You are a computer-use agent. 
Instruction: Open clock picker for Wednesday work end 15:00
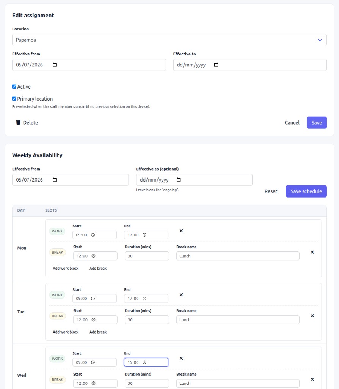[x=144, y=362]
